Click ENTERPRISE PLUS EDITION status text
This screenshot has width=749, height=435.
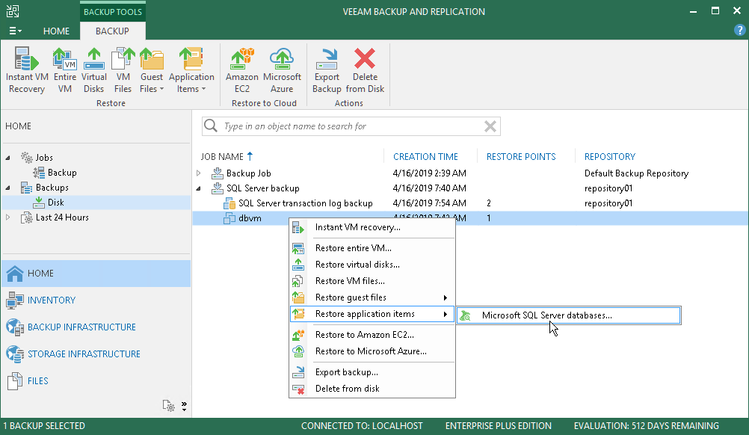point(499,426)
